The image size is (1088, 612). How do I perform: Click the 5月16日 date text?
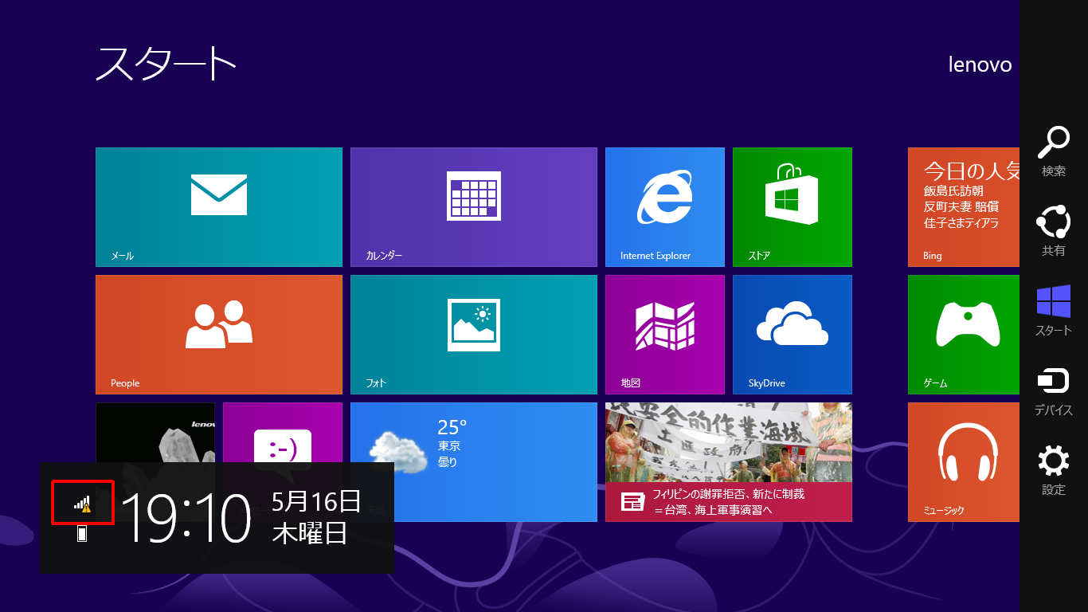[x=316, y=501]
